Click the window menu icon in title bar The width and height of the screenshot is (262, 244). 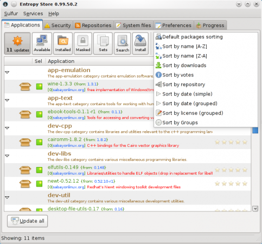(5, 4)
